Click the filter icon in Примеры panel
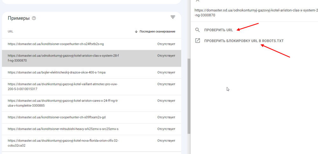Viewport: 318px width, 154px height. [173, 17]
